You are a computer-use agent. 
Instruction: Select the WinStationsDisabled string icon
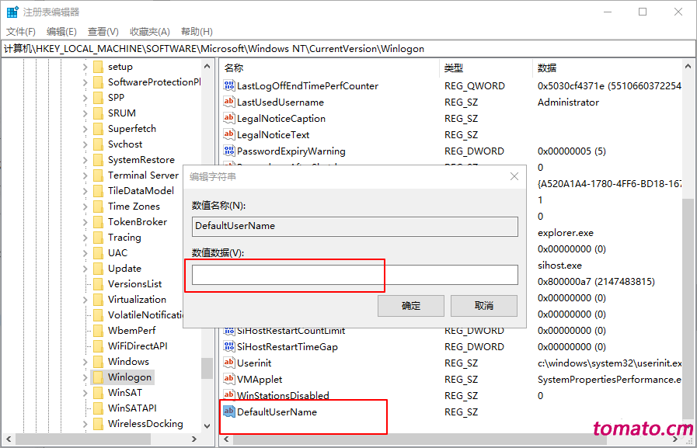229,395
